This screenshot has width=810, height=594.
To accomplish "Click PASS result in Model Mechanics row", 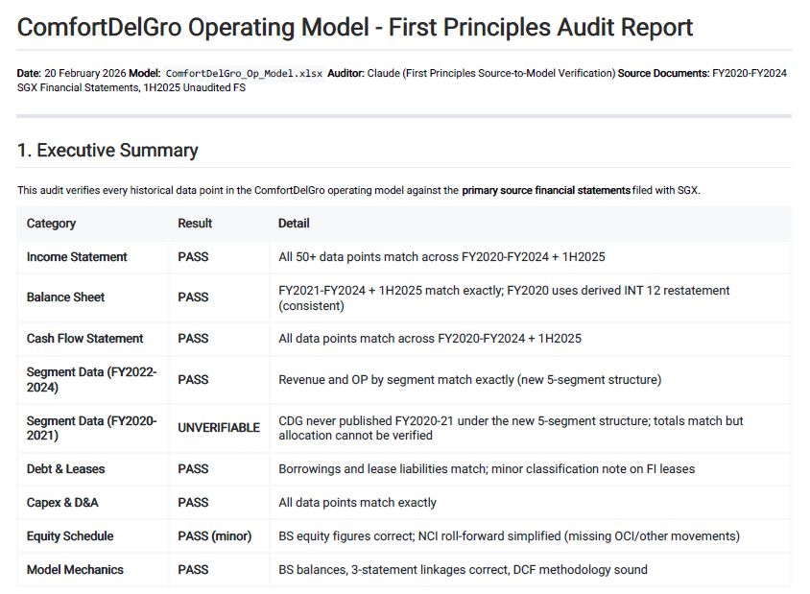I will pyautogui.click(x=193, y=570).
